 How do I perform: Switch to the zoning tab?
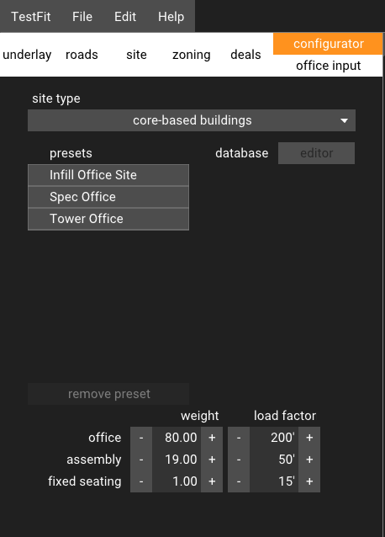(x=192, y=55)
